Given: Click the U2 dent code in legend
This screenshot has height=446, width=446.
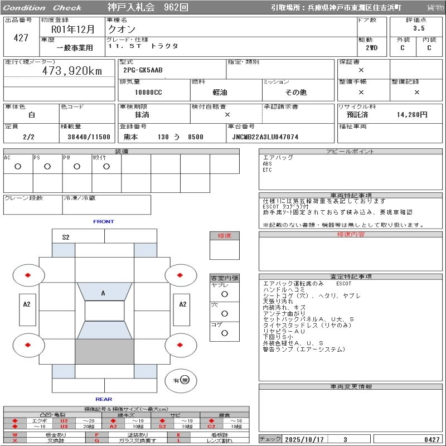Looking at the screenshot, I should pyautogui.click(x=64, y=421).
